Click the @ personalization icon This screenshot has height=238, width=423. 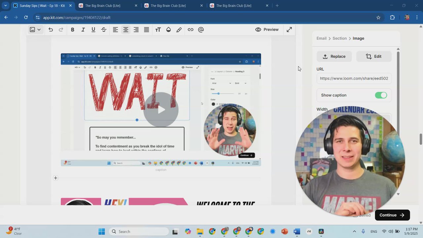(x=201, y=30)
